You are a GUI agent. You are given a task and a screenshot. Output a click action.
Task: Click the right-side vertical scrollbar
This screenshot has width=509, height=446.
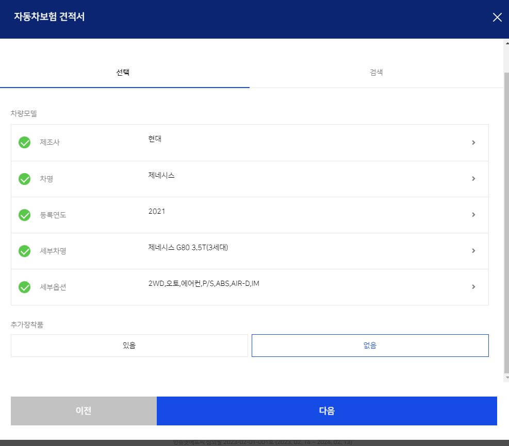[505, 206]
